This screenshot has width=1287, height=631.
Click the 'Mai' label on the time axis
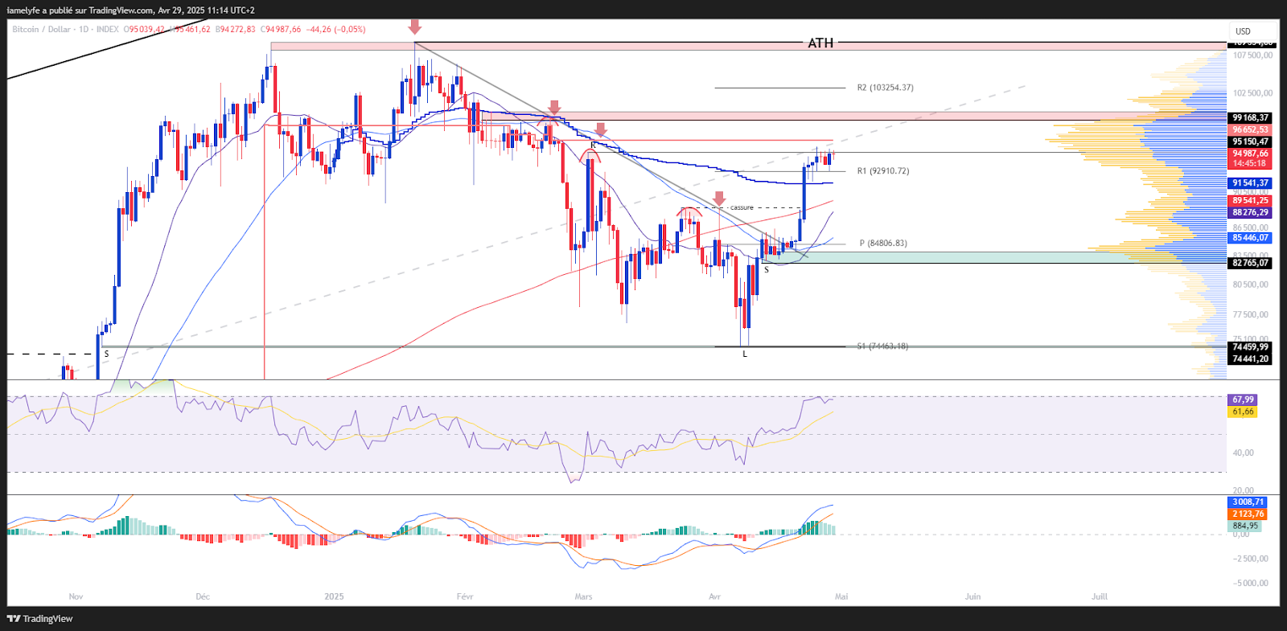pos(841,596)
